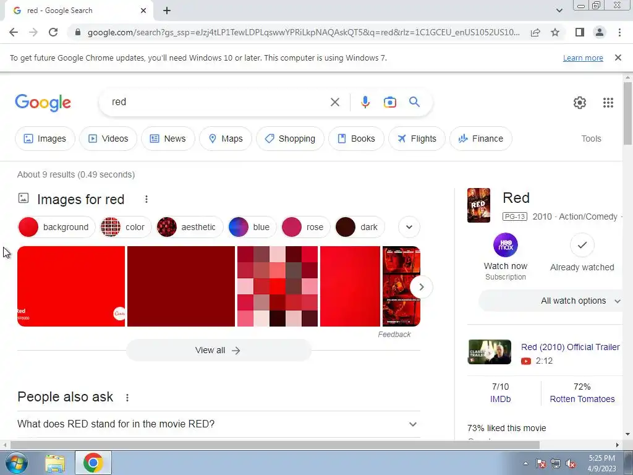Show hidden system tray icons
The width and height of the screenshot is (633, 475).
click(525, 464)
